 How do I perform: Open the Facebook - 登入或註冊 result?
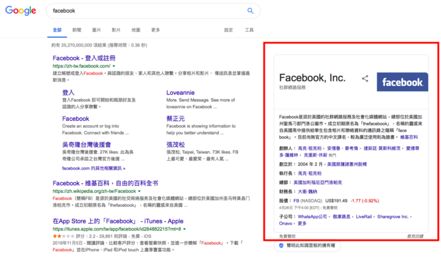tap(84, 58)
